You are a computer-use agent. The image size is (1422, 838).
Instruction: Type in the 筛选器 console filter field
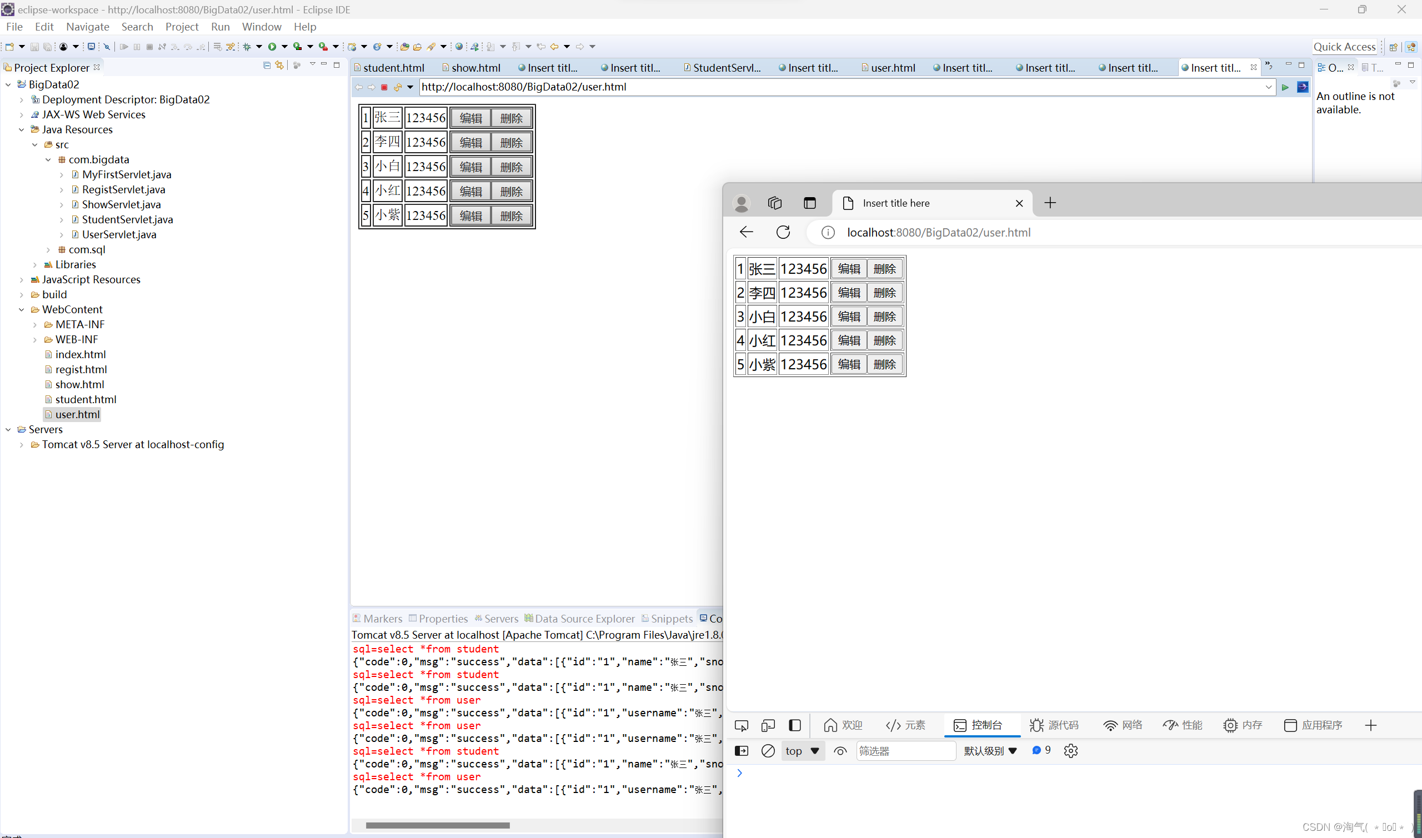[905, 750]
